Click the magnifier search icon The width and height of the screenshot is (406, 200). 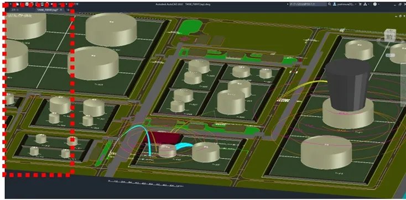click(329, 4)
